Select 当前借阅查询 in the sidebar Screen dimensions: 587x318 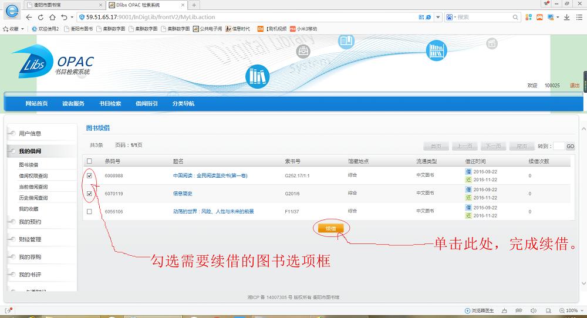point(33,187)
